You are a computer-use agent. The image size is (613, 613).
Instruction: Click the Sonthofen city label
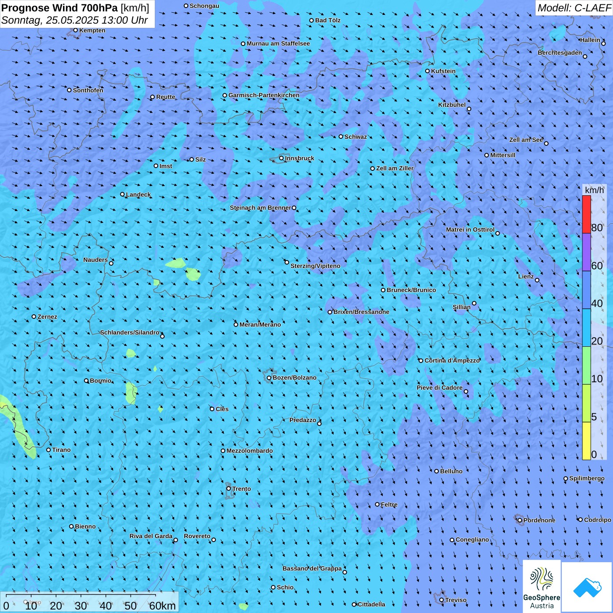click(88, 90)
